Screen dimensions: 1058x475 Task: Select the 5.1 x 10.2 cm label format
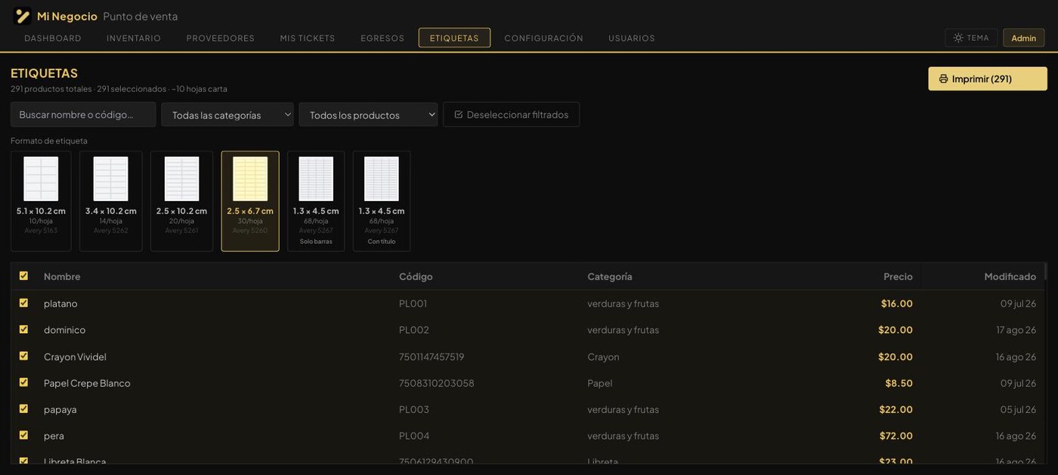pos(41,201)
